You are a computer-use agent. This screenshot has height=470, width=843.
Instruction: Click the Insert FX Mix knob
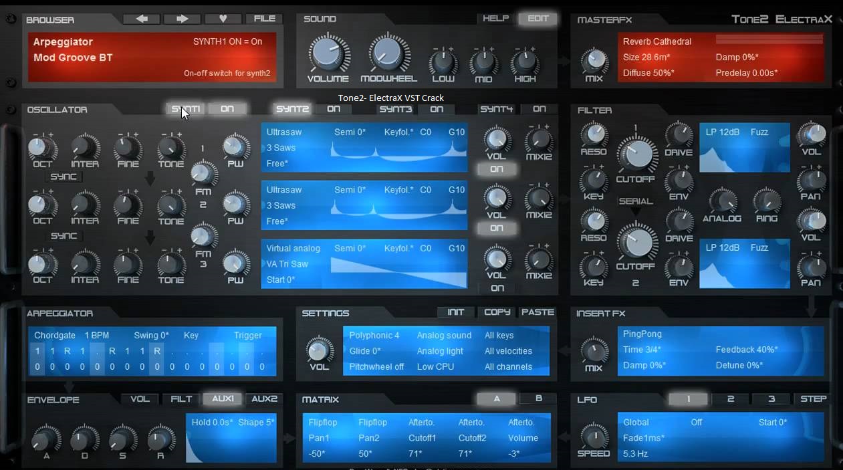pyautogui.click(x=594, y=350)
